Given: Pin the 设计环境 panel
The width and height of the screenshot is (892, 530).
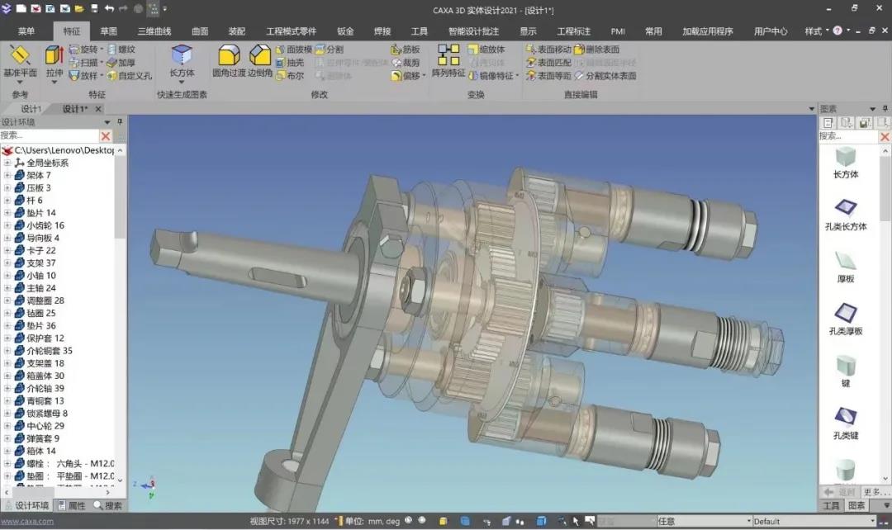Looking at the screenshot, I should (x=120, y=121).
